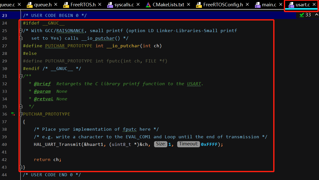Click the fputc word in line 38 comment
The height and width of the screenshot is (180, 319).
(130, 129)
